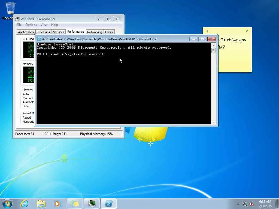Image resolution: width=279 pixels, height=209 pixels.
Task: Close the Windows Task Manager window
Action: point(118,19)
